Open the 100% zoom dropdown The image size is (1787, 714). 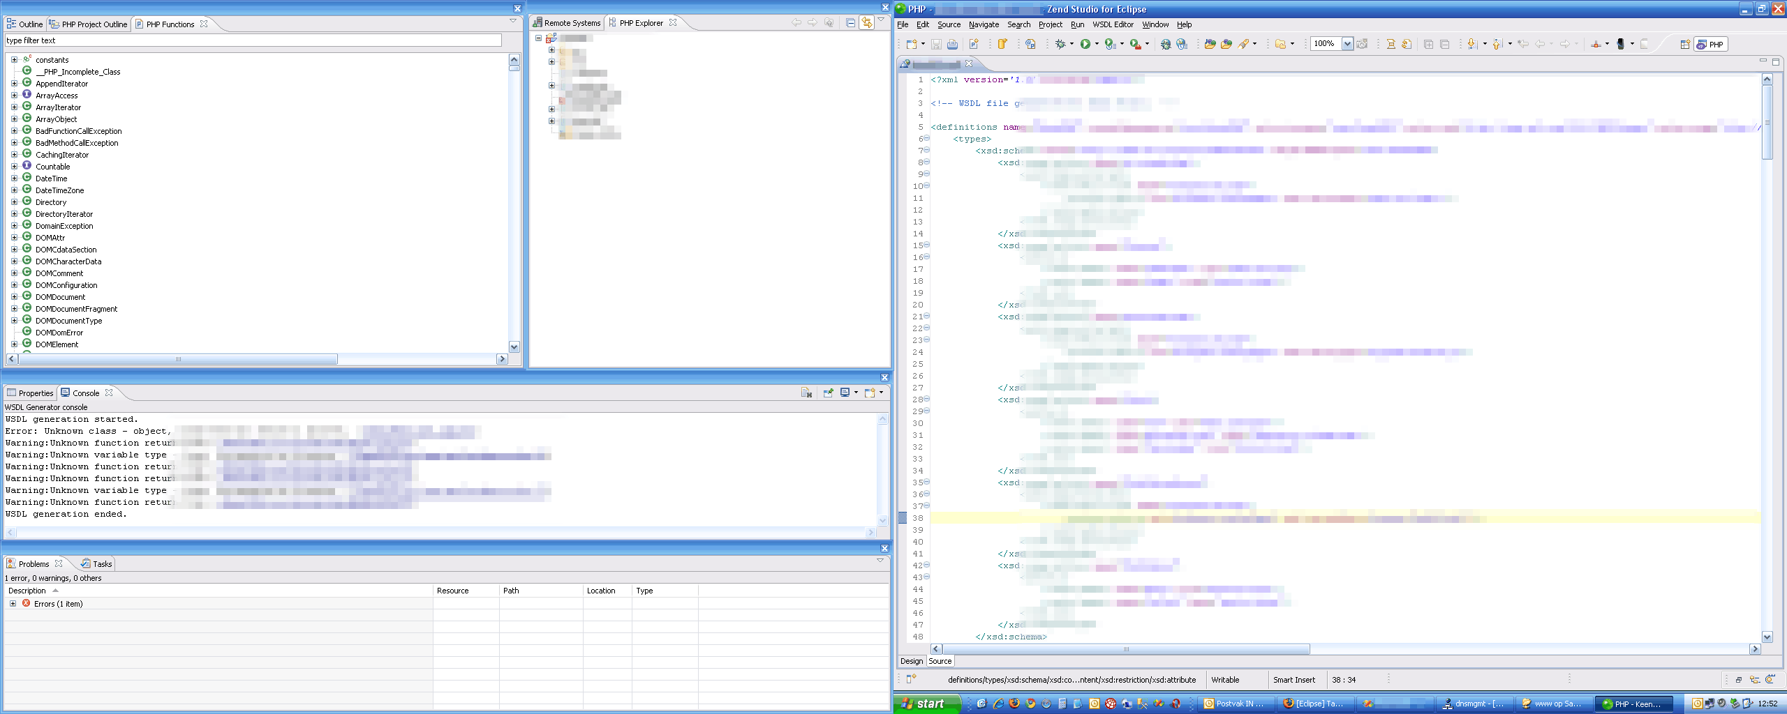(1347, 44)
